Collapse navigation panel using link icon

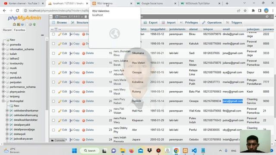tap(42, 35)
